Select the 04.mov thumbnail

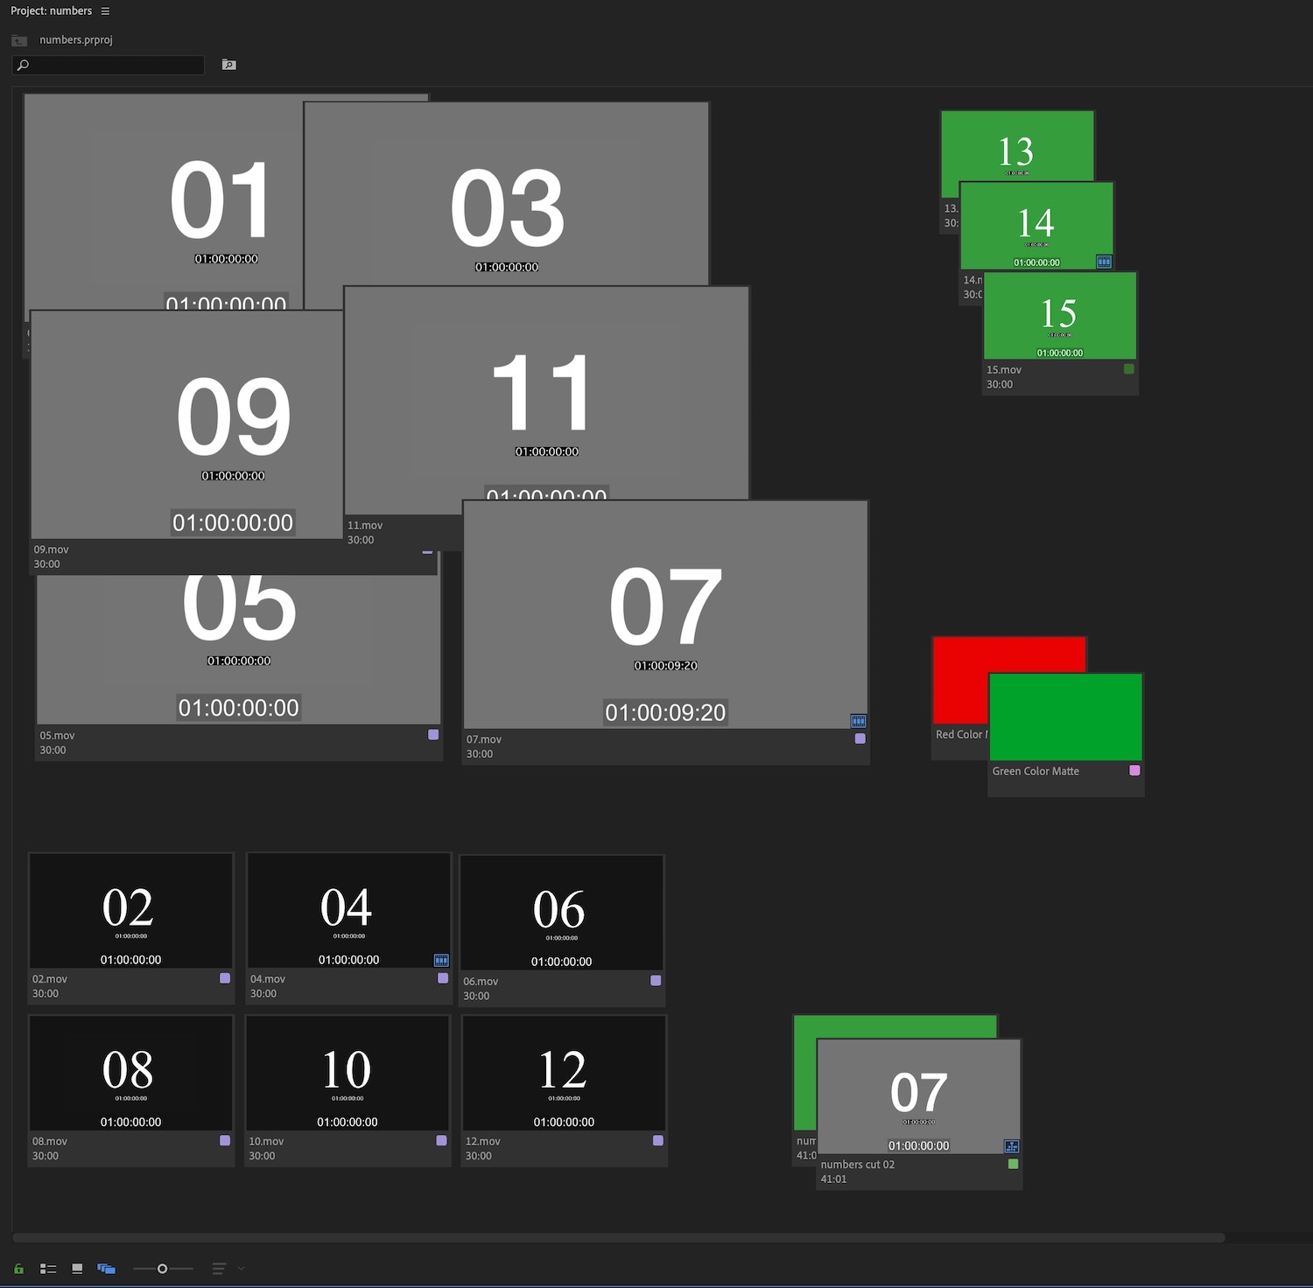[349, 911]
